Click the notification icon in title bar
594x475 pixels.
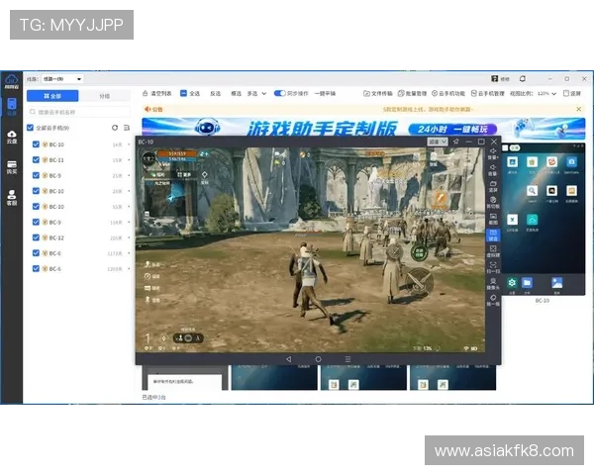click(x=523, y=78)
